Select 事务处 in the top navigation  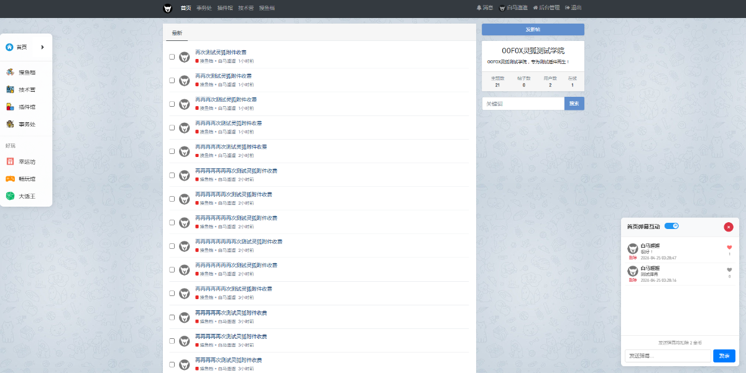tap(204, 8)
